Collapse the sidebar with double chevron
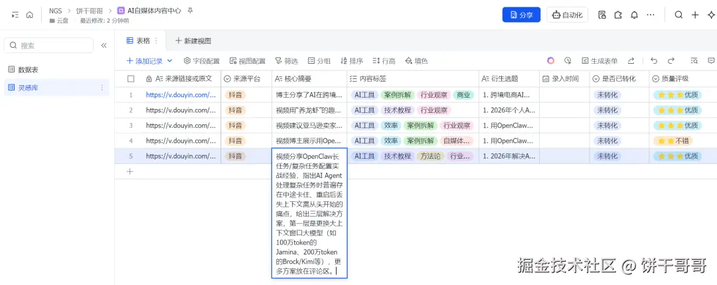 click(104, 45)
